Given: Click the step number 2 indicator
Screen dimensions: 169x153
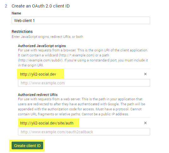Looking at the screenshot, I should tap(6, 6).
